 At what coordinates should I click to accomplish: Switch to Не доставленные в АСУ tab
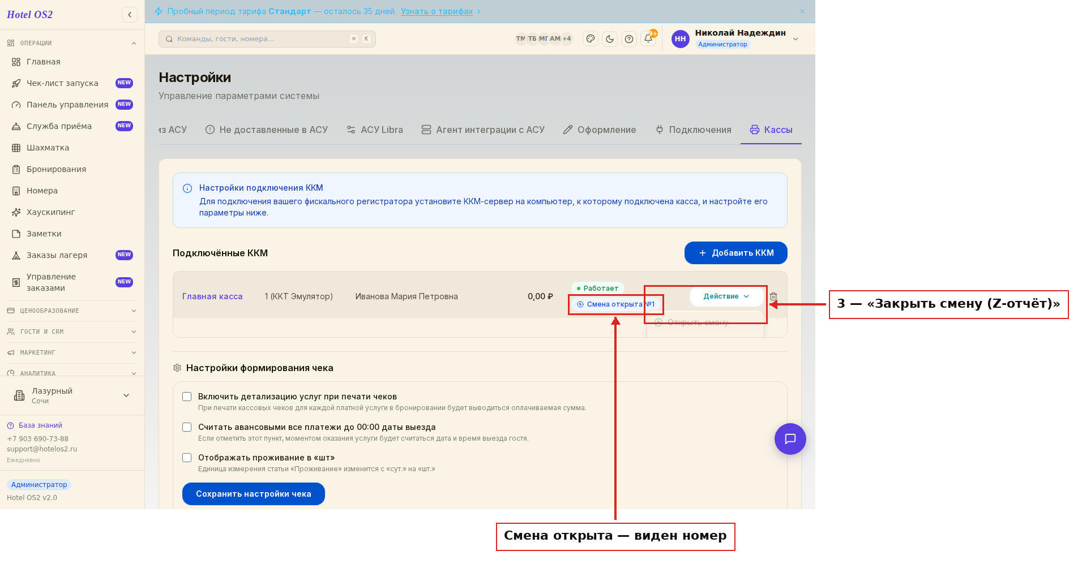click(267, 130)
